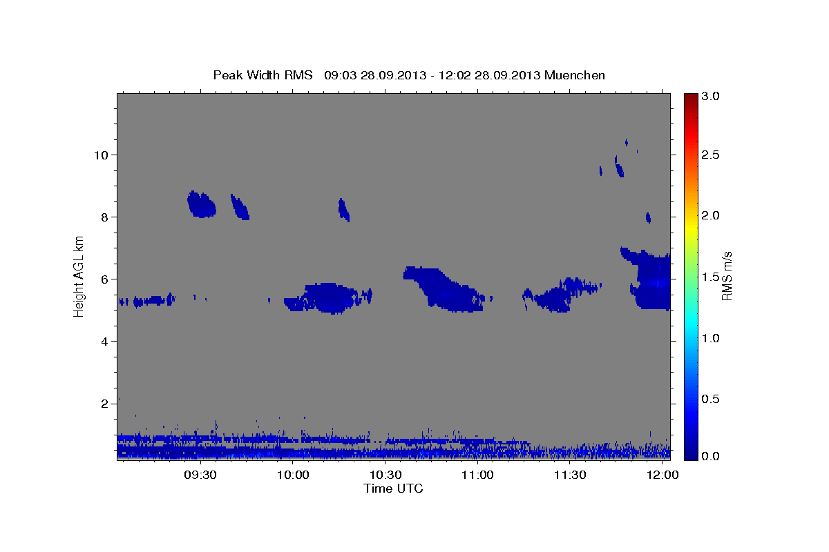Click the 'RMS m/s' colorbar title
Viewport: 829px width, 552px height.
pos(727,276)
